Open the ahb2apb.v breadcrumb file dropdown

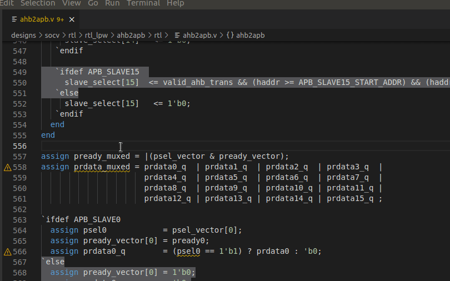201,35
